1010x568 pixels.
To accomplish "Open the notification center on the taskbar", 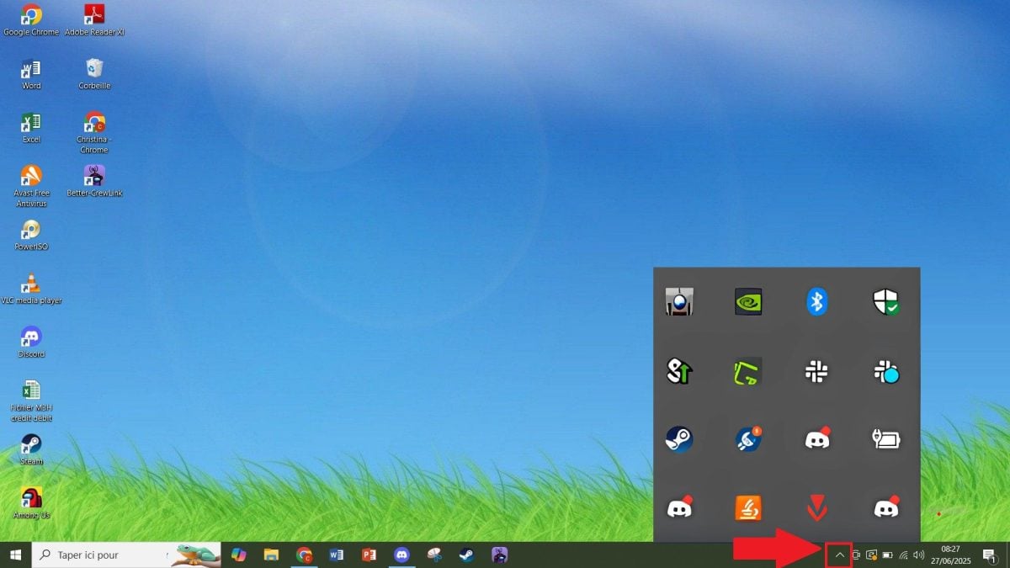I will pos(990,555).
